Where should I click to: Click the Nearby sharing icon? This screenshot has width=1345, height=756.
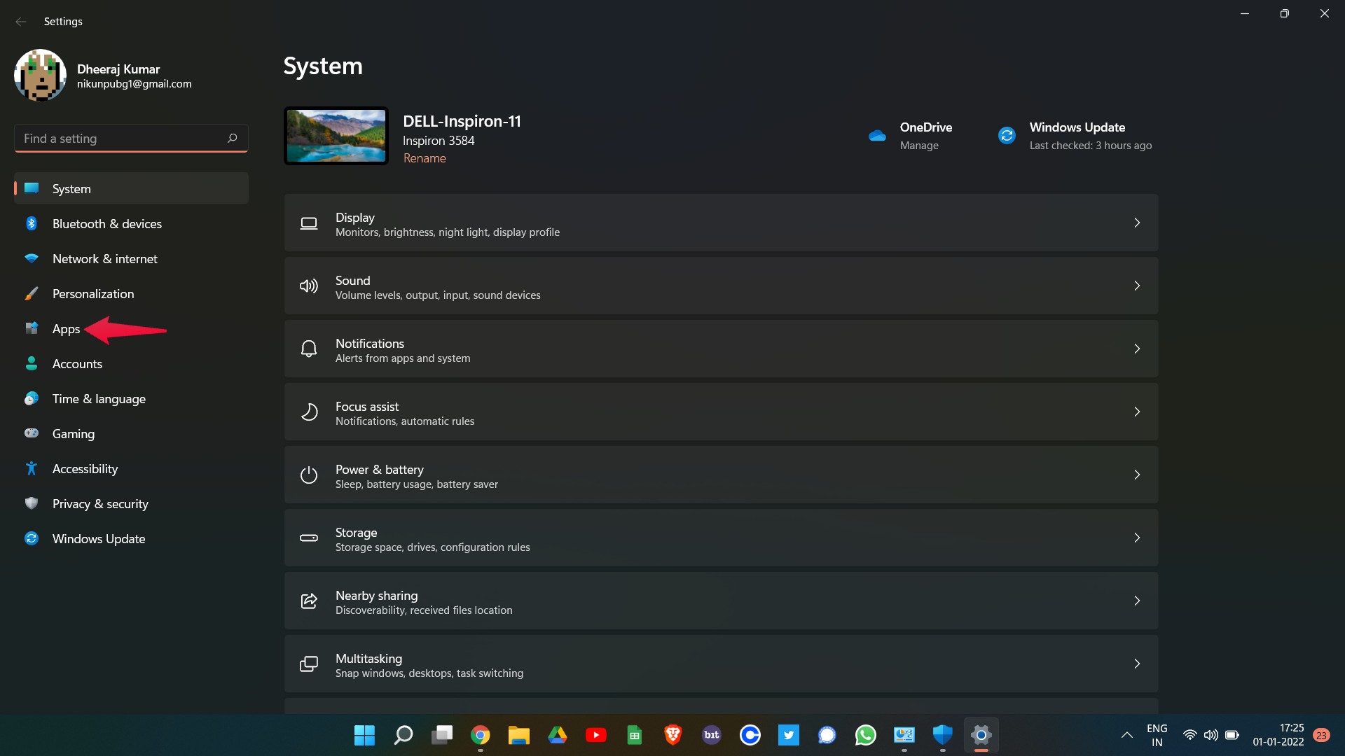click(x=309, y=601)
